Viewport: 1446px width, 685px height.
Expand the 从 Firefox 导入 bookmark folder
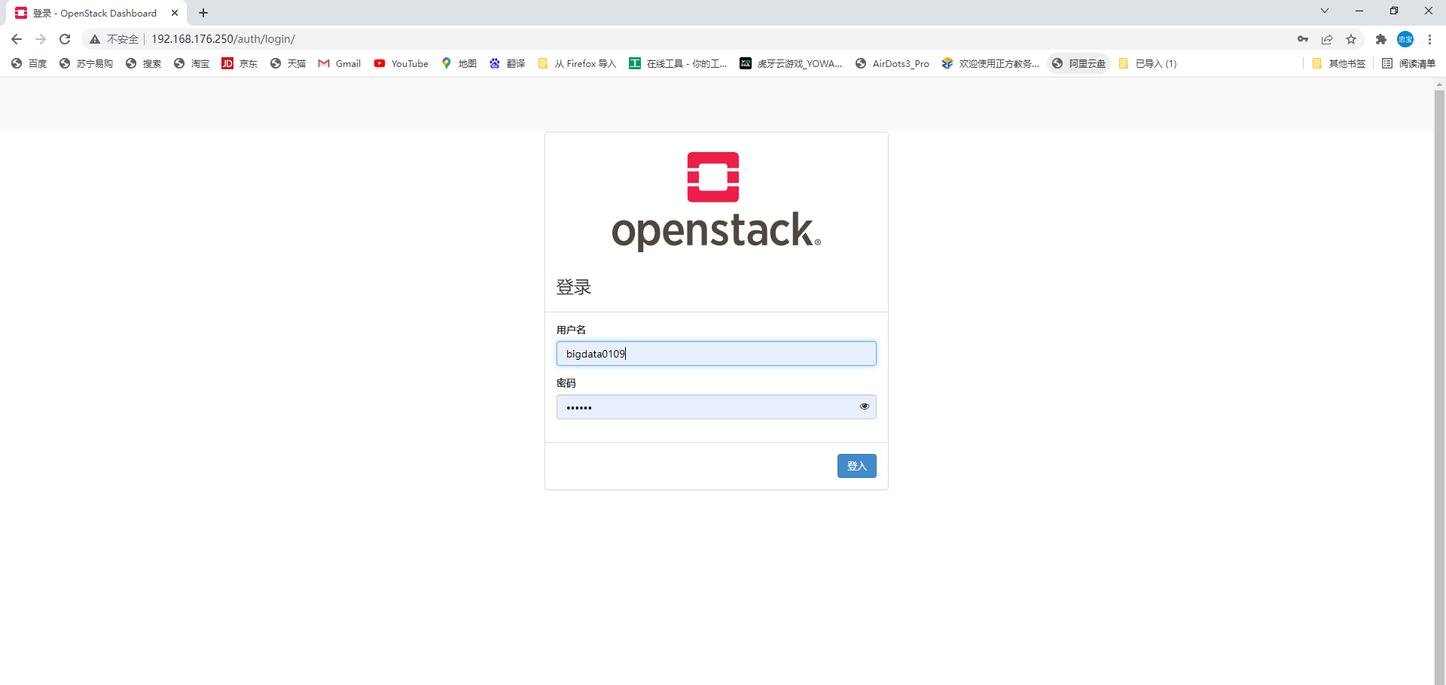point(577,64)
